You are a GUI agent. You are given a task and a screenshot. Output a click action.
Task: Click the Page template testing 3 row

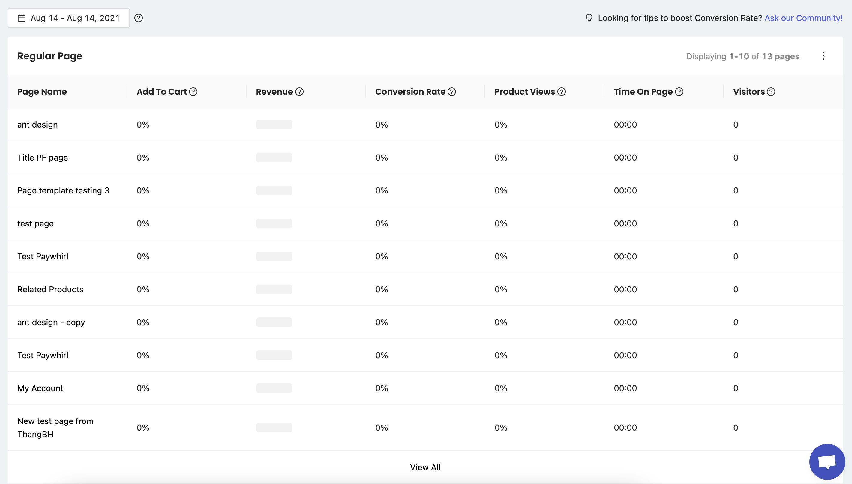(63, 190)
